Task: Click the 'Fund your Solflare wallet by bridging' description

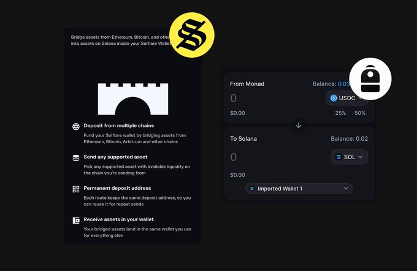Action: click(135, 138)
